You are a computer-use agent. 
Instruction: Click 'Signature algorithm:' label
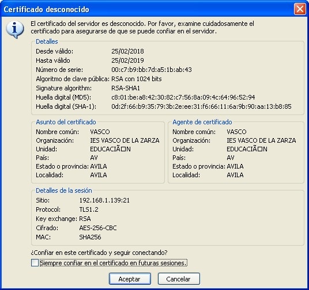[x=63, y=88]
